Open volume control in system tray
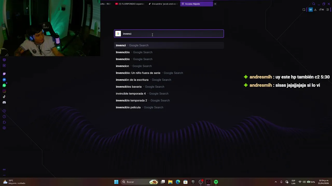The height and width of the screenshot is (186, 332). click(304, 182)
